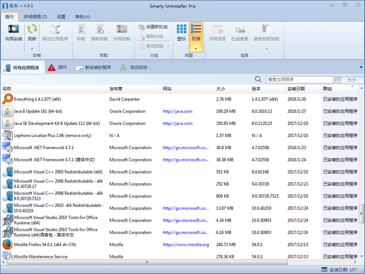365x274 pixels.
Task: Select the Everything 1.4.1.877 program icon
Action: tap(7, 99)
